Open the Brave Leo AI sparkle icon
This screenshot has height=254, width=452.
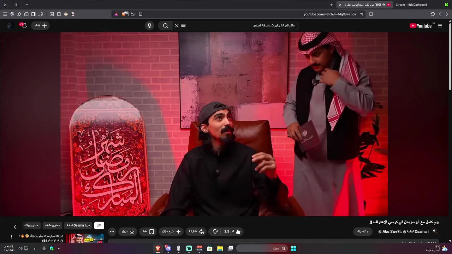pyautogui.click(x=19, y=14)
